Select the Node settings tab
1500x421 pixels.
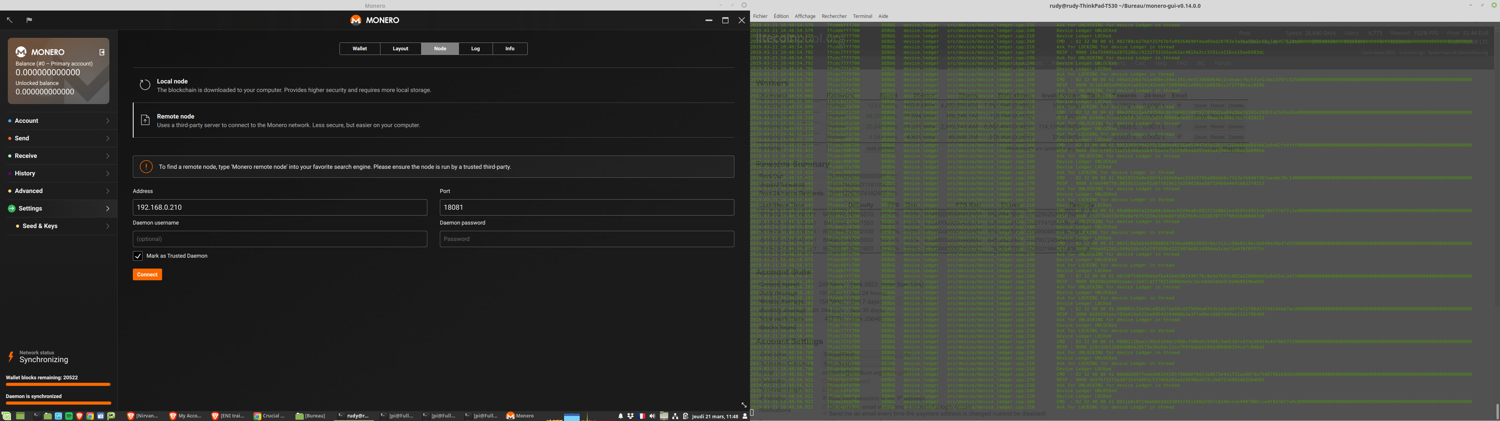[440, 49]
